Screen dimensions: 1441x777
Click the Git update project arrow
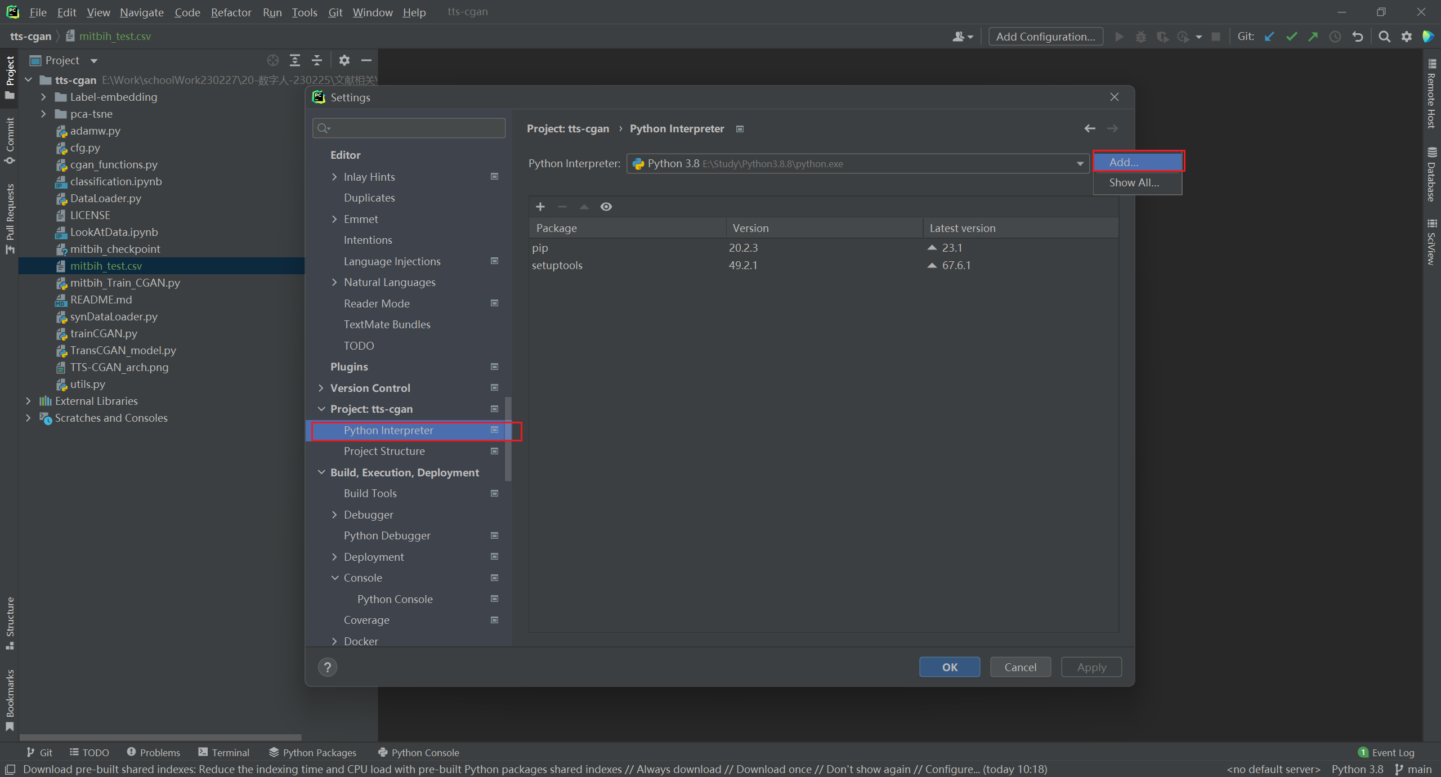tap(1269, 37)
